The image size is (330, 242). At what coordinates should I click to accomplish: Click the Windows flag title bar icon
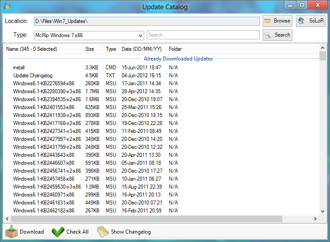click(x=7, y=7)
